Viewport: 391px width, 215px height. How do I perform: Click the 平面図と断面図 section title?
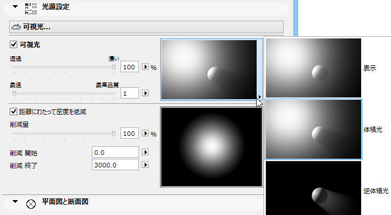pyautogui.click(x=65, y=202)
